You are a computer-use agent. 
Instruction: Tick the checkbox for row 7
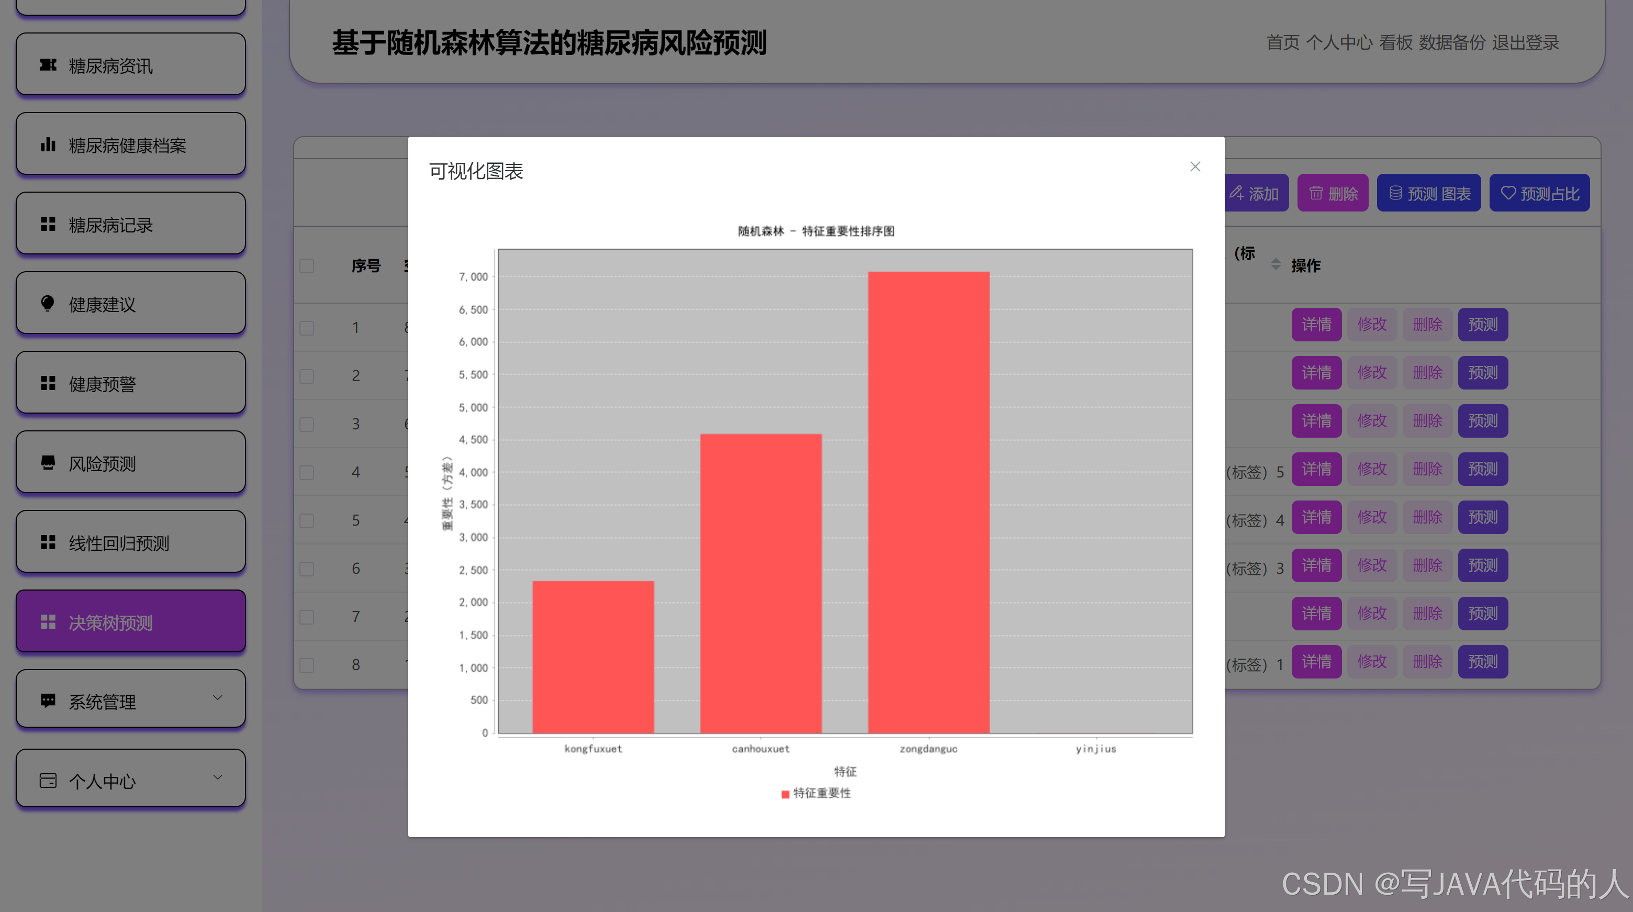(307, 617)
